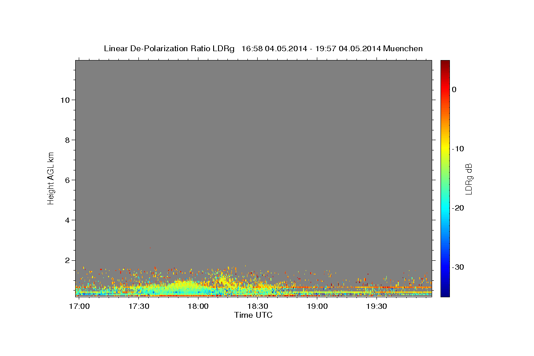The height and width of the screenshot is (356, 534).
Task: Click the colorbar value -30 label
Action: pos(458,267)
